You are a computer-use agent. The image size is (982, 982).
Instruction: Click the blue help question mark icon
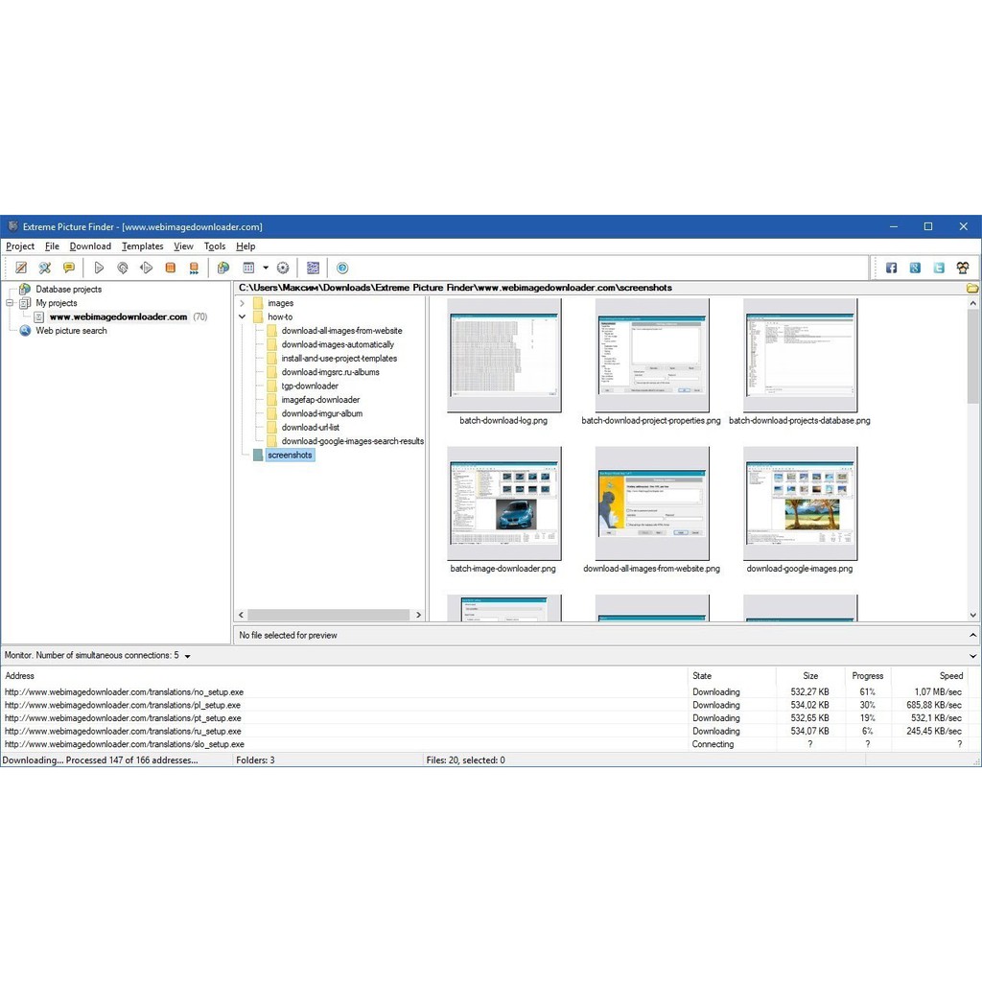342,269
